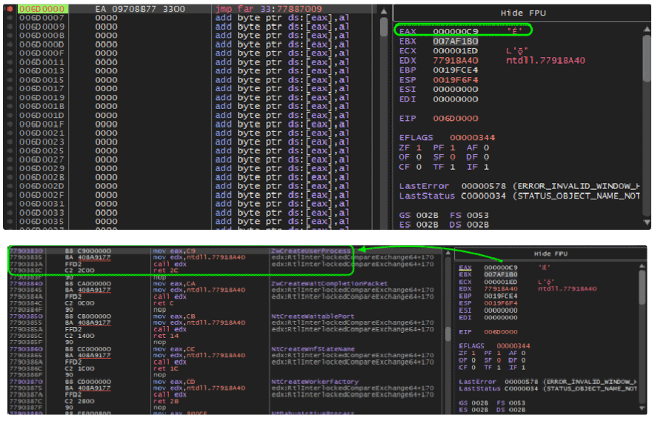The image size is (652, 421).
Task: Click the ZwCreateWaitCompletionPacket comment
Action: pos(329,284)
